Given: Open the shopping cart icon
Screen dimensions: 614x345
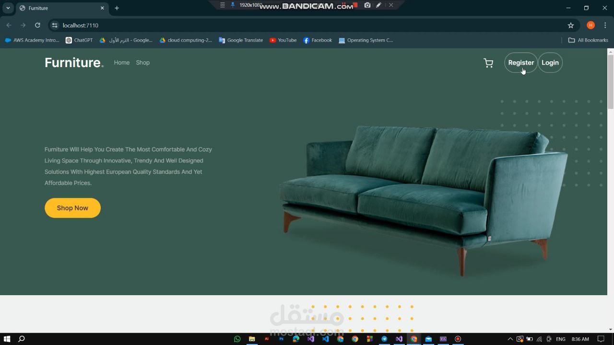Looking at the screenshot, I should click(488, 62).
